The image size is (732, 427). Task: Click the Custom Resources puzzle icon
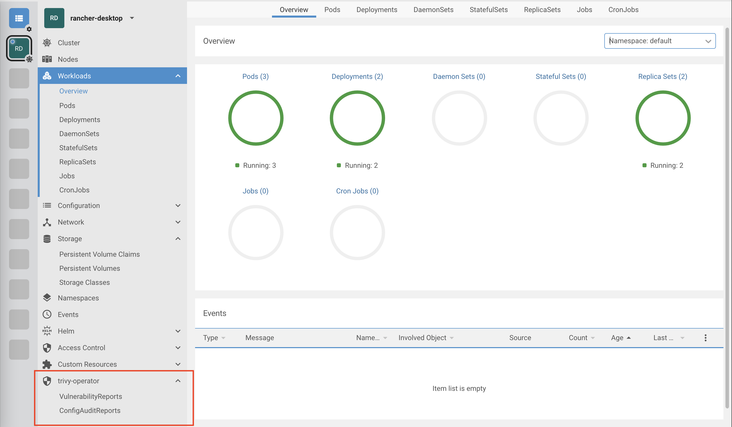pyautogui.click(x=47, y=364)
